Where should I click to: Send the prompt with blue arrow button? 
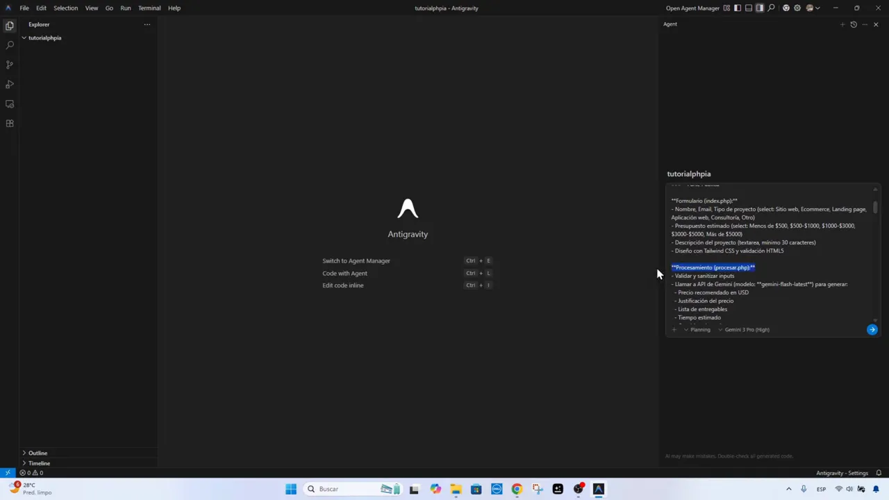tap(872, 330)
